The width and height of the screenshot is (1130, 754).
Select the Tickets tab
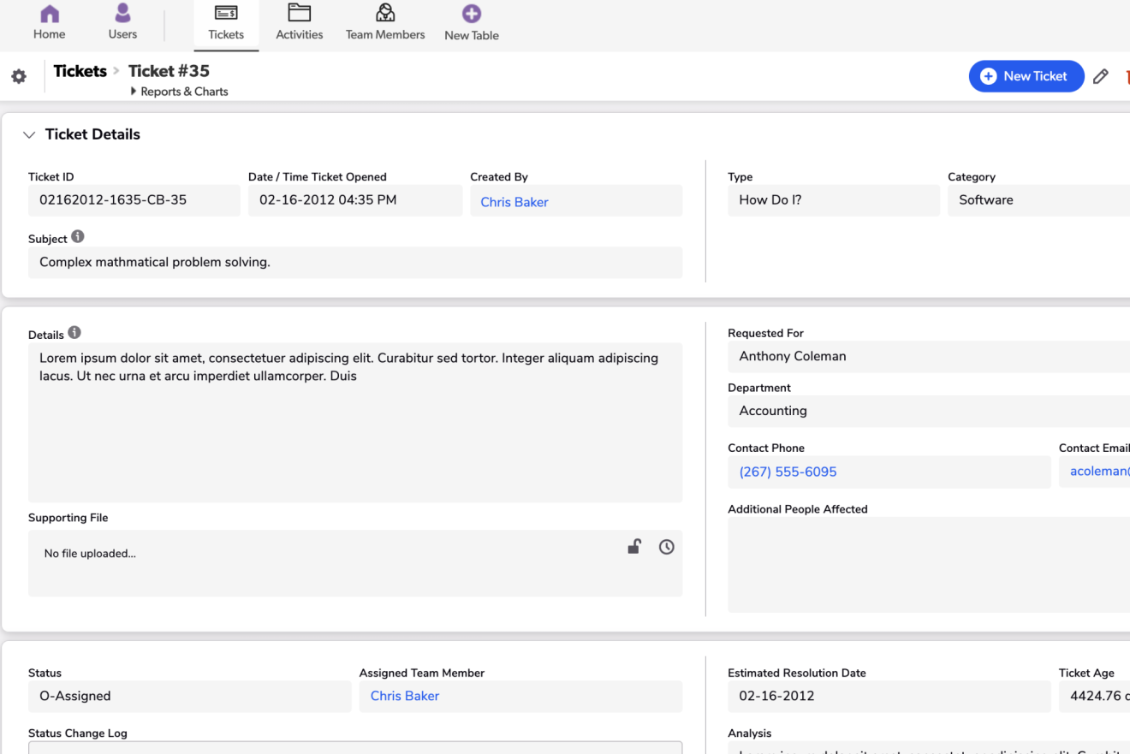tap(226, 24)
